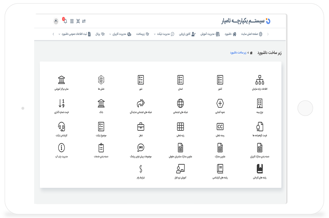Open the job (شغل) briefcase icon
The image size is (329, 218).
click(x=141, y=127)
